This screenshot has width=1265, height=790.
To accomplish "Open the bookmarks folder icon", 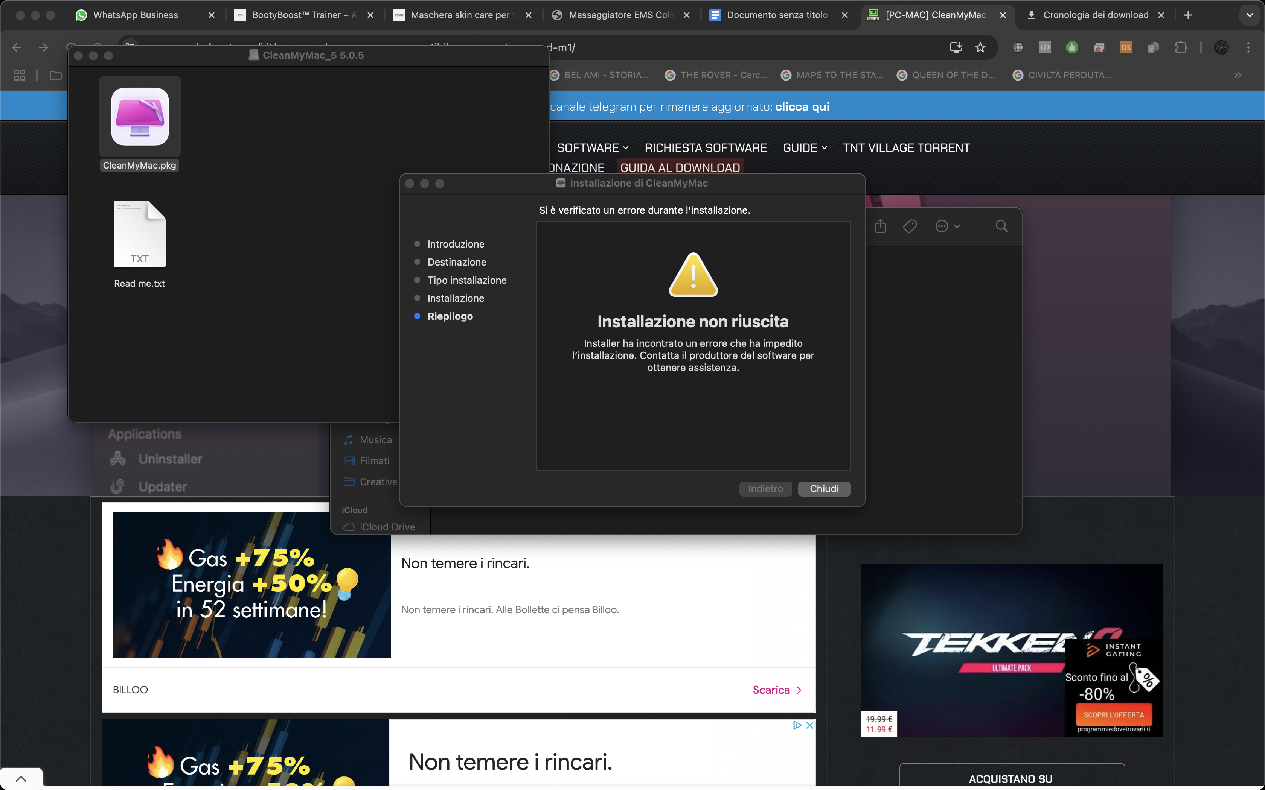I will 55,75.
